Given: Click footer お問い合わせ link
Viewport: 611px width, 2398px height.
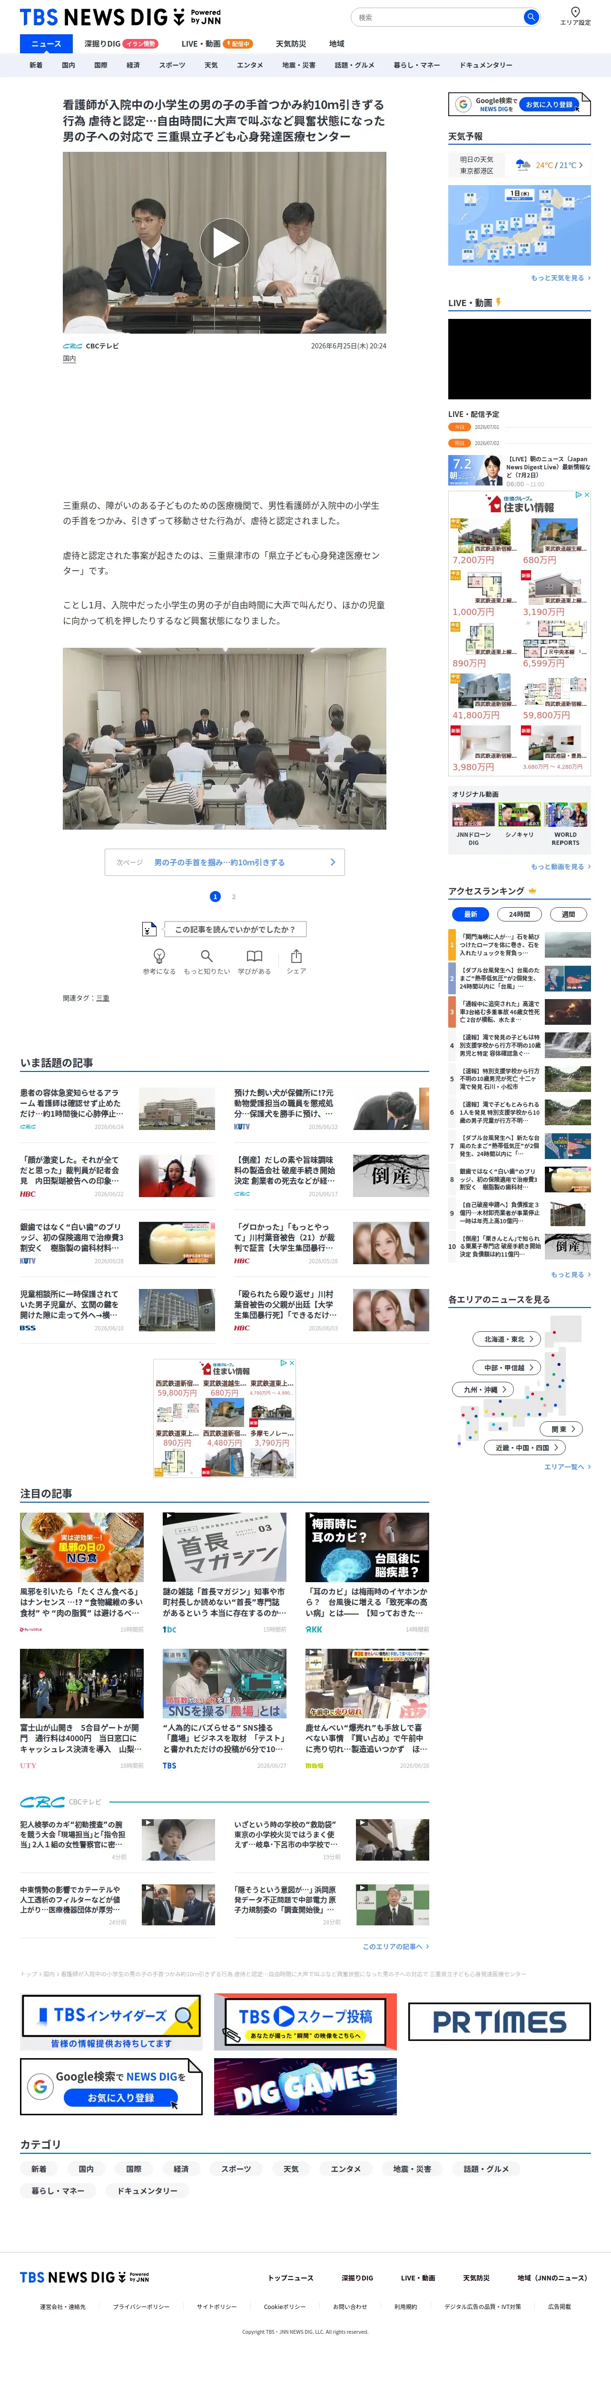Looking at the screenshot, I should tap(350, 2307).
